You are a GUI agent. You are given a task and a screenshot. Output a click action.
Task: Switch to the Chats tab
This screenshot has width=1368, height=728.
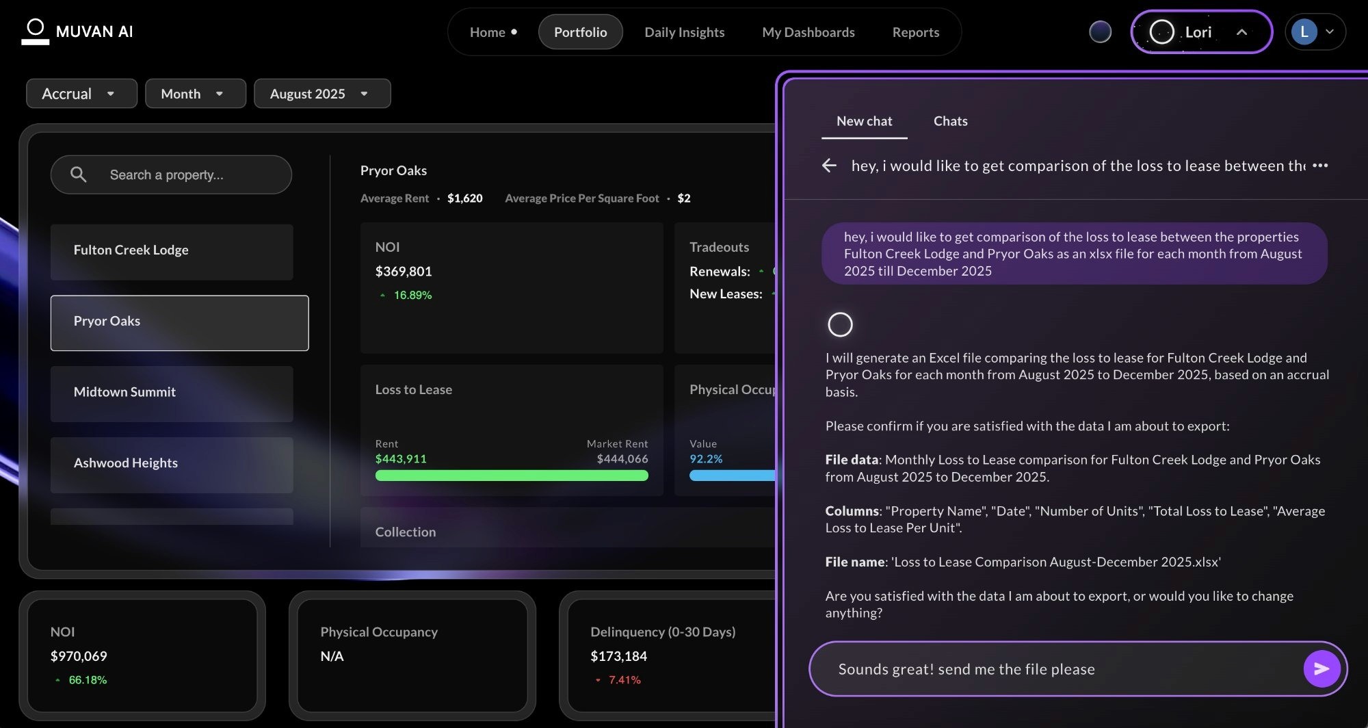tap(950, 121)
